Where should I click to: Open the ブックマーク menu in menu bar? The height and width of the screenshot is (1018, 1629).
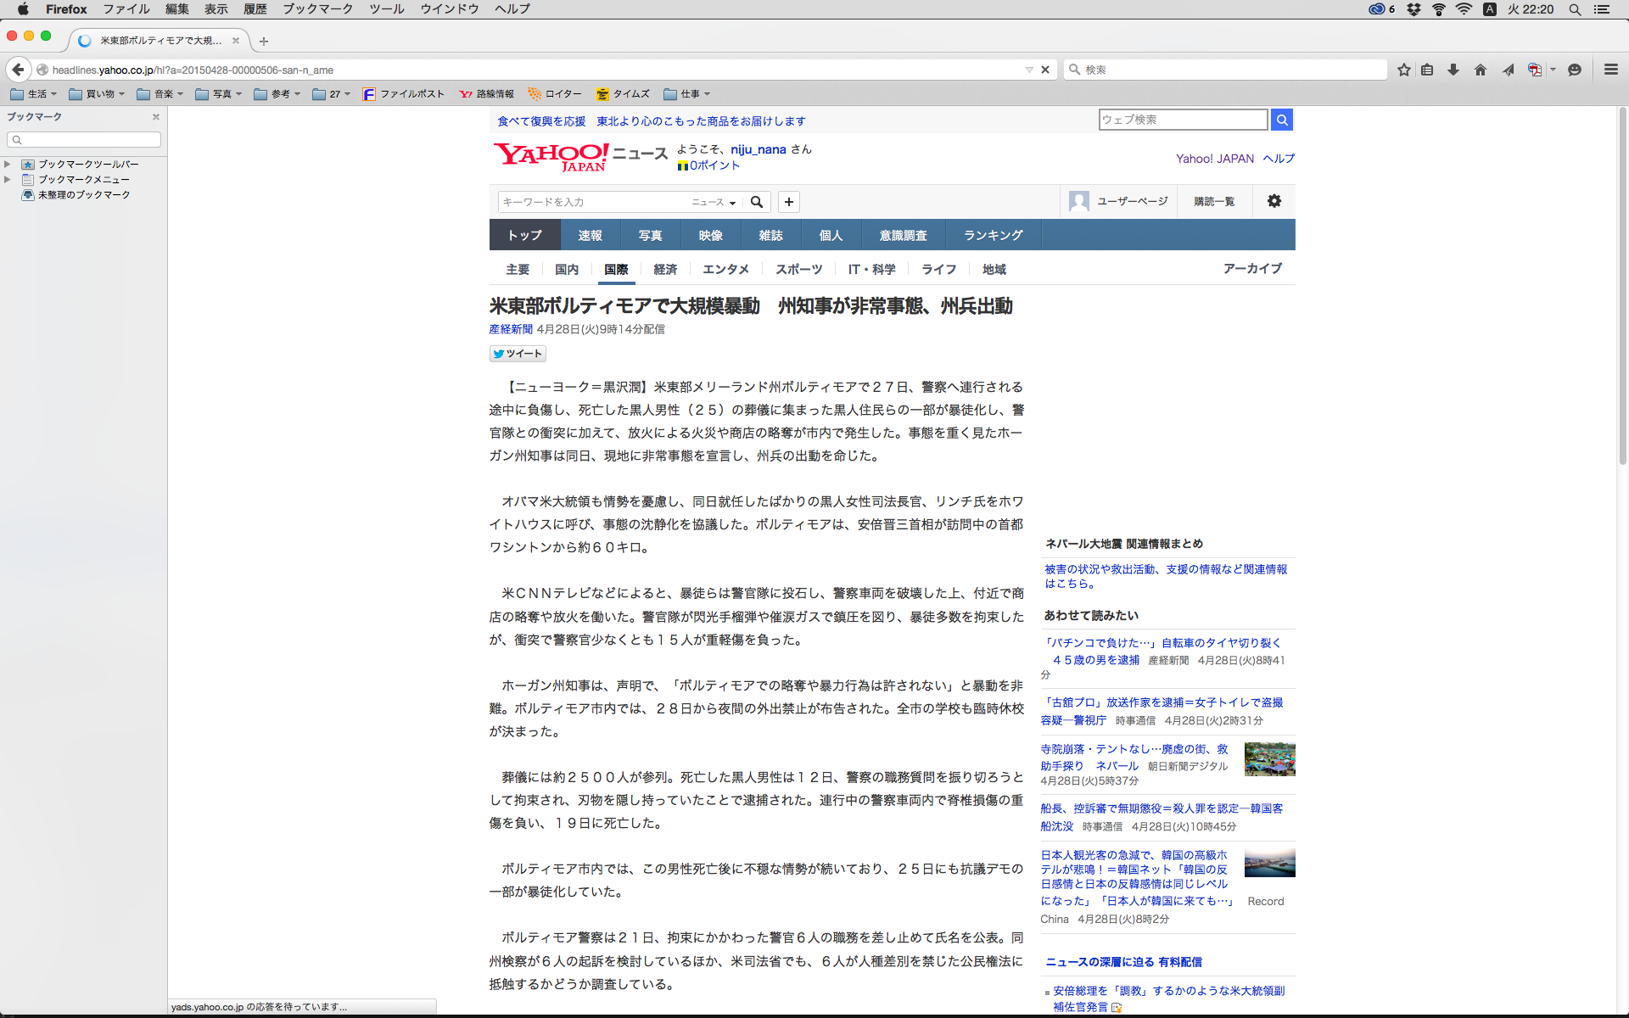(317, 9)
